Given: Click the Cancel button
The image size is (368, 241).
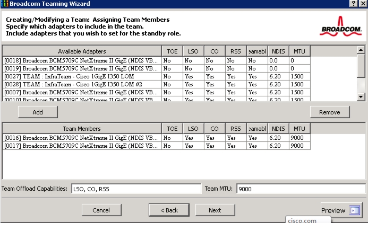Looking at the screenshot, I should pyautogui.click(x=101, y=210).
